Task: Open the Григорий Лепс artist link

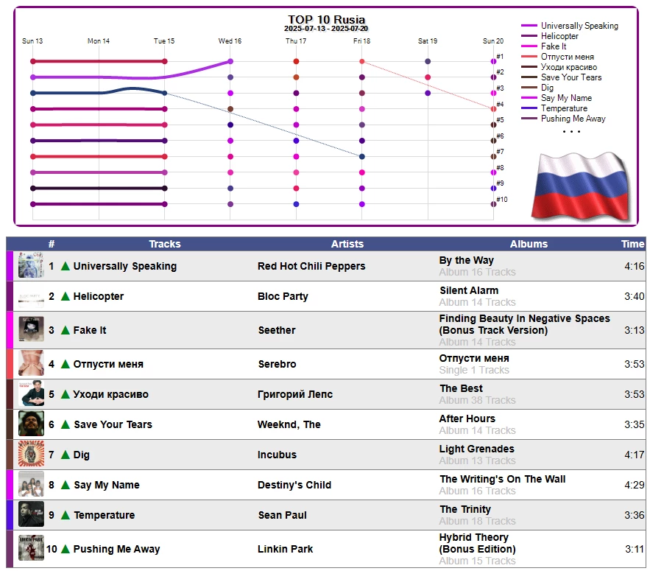Action: tap(294, 394)
